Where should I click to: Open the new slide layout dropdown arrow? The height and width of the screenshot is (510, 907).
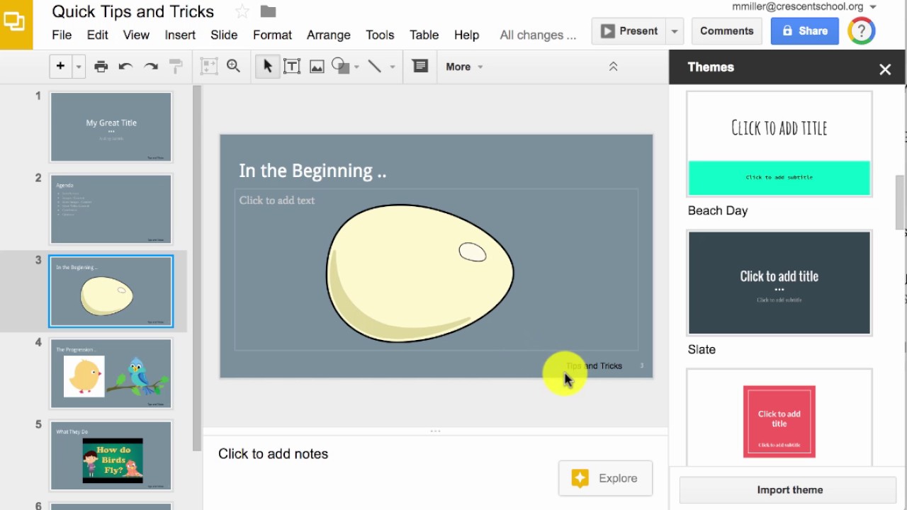(x=79, y=67)
